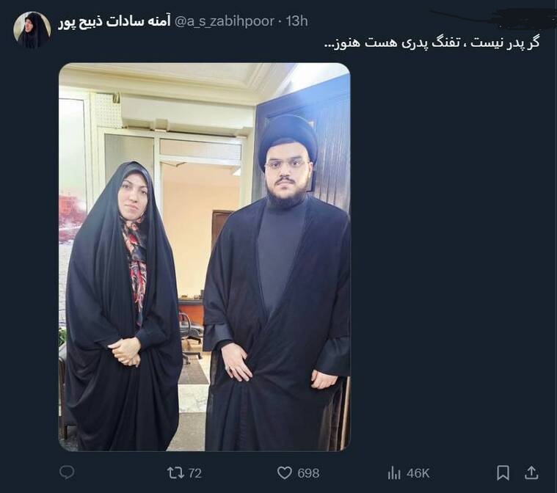Click the 698 likes count
This screenshot has height=493, width=557.
coord(308,473)
